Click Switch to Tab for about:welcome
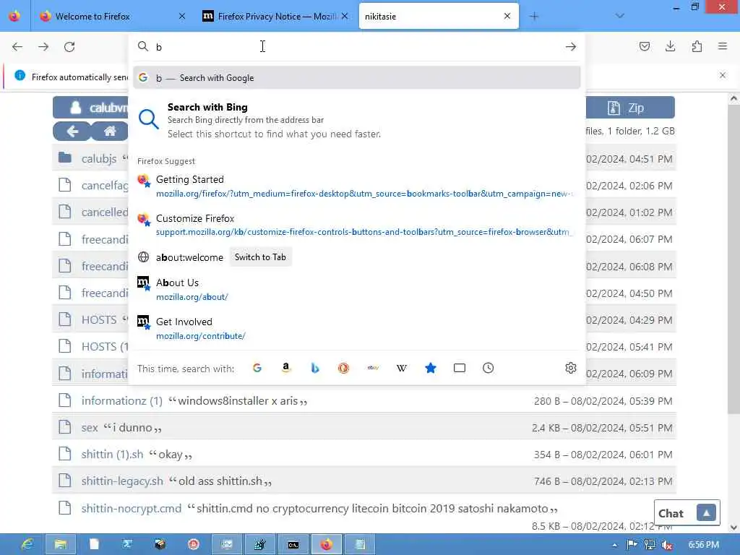This screenshot has width=740, height=555. point(260,257)
